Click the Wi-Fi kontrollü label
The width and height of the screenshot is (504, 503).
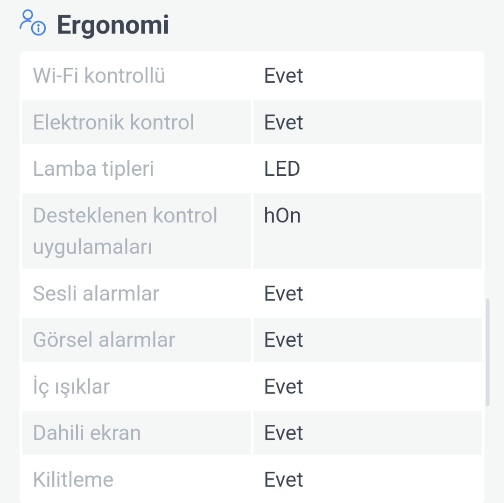pos(99,76)
